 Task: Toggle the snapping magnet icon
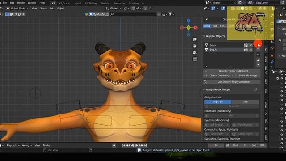point(133,8)
